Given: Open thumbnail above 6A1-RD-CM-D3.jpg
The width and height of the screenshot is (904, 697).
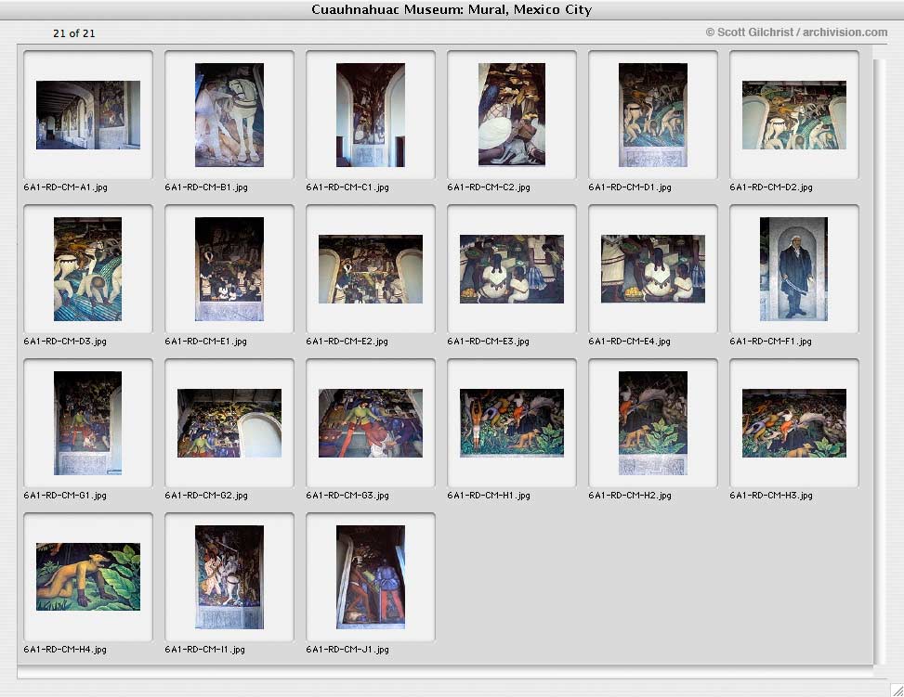Looking at the screenshot, I should 87,269.
